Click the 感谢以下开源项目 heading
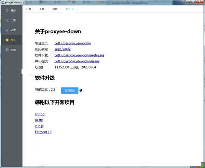 tap(55, 102)
